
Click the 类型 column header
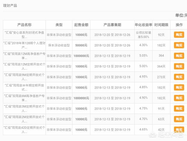(59, 25)
